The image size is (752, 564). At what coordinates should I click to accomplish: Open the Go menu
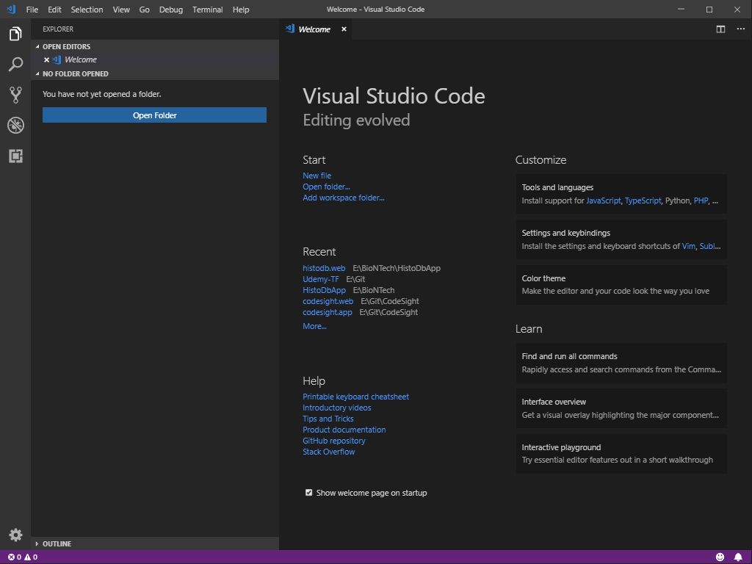click(x=145, y=10)
